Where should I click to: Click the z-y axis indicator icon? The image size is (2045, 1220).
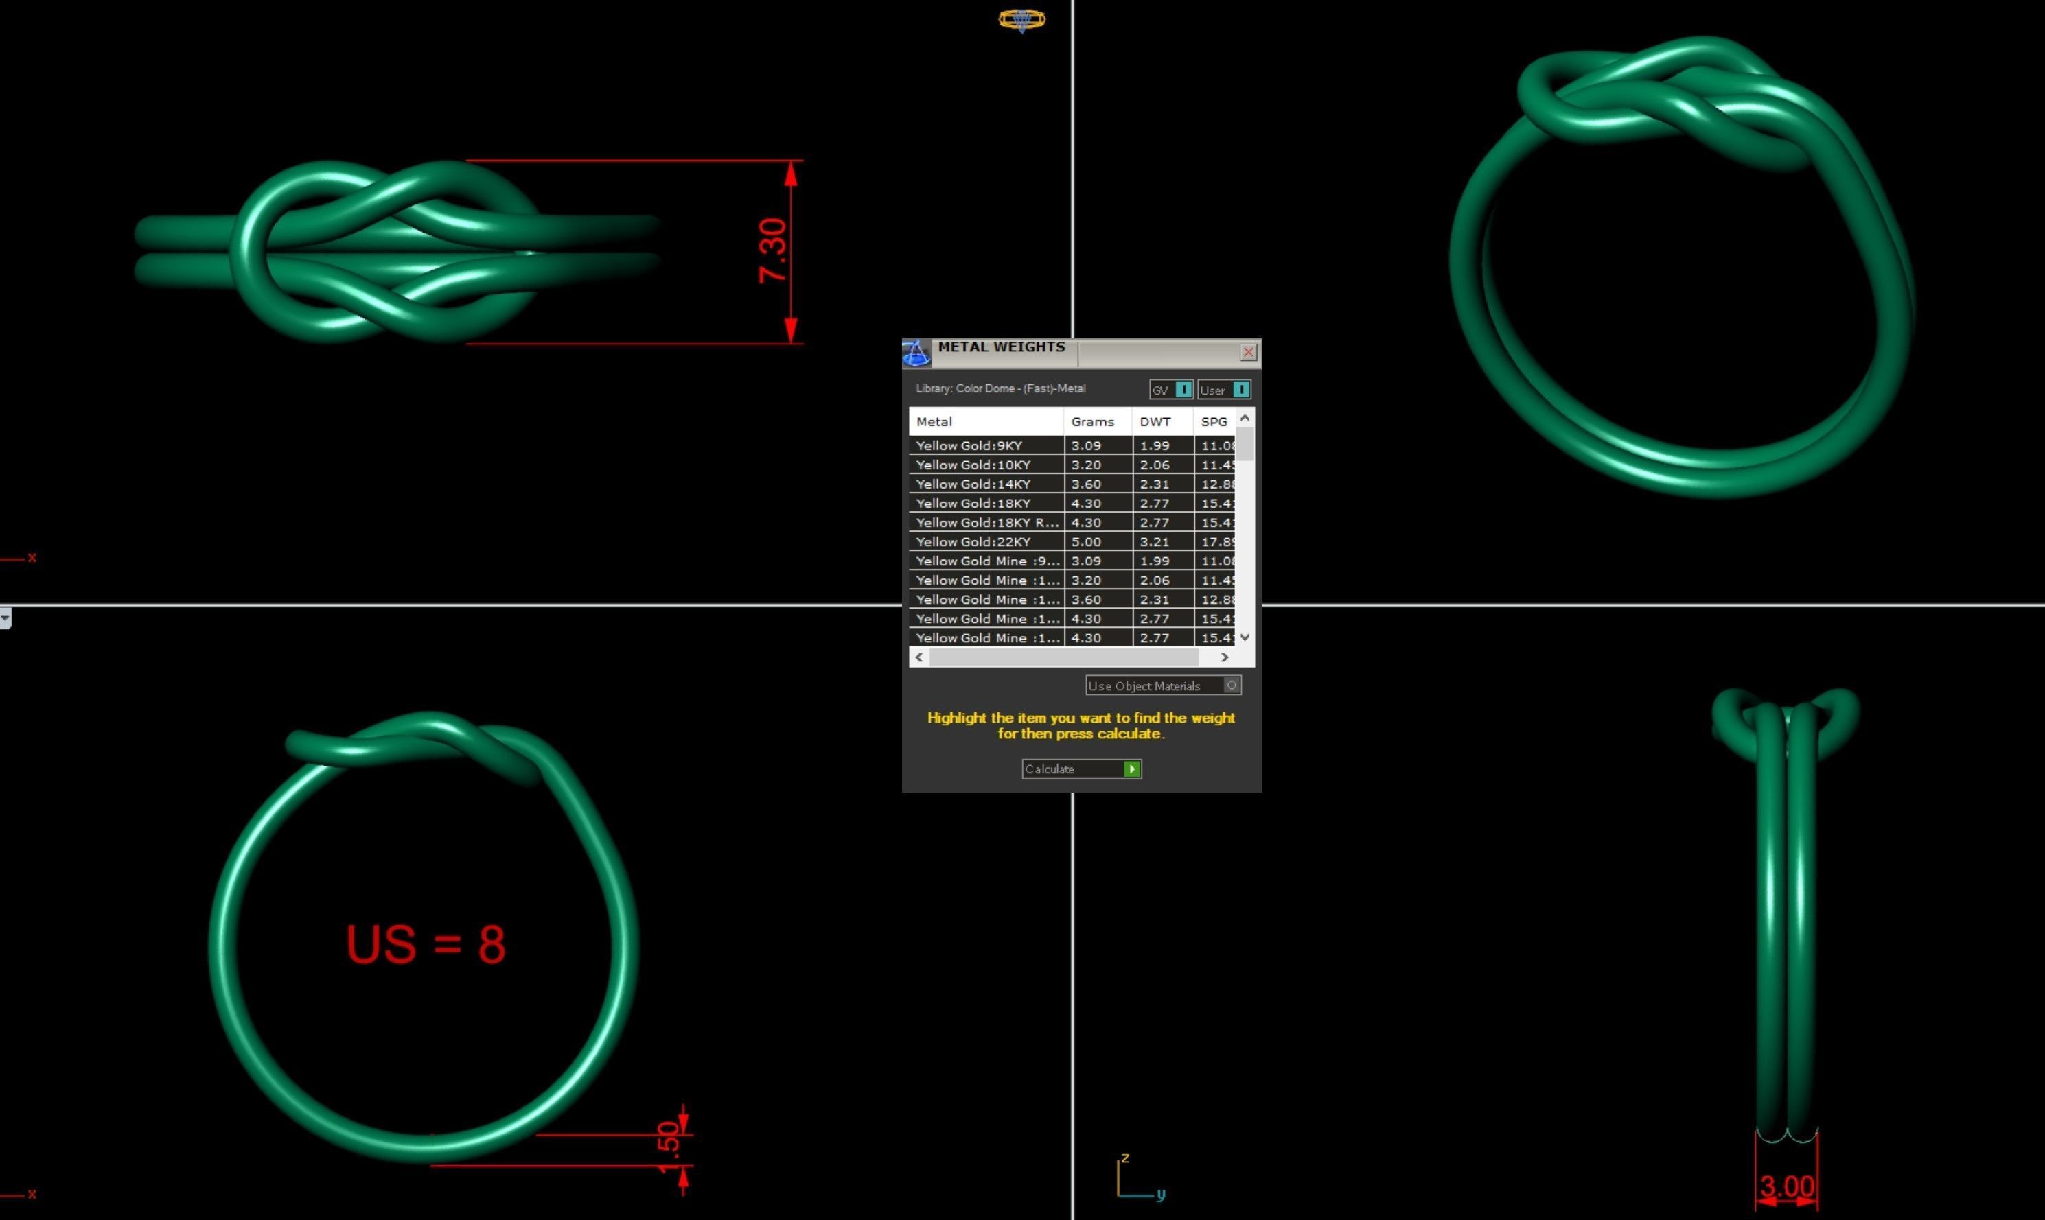pos(1140,1177)
